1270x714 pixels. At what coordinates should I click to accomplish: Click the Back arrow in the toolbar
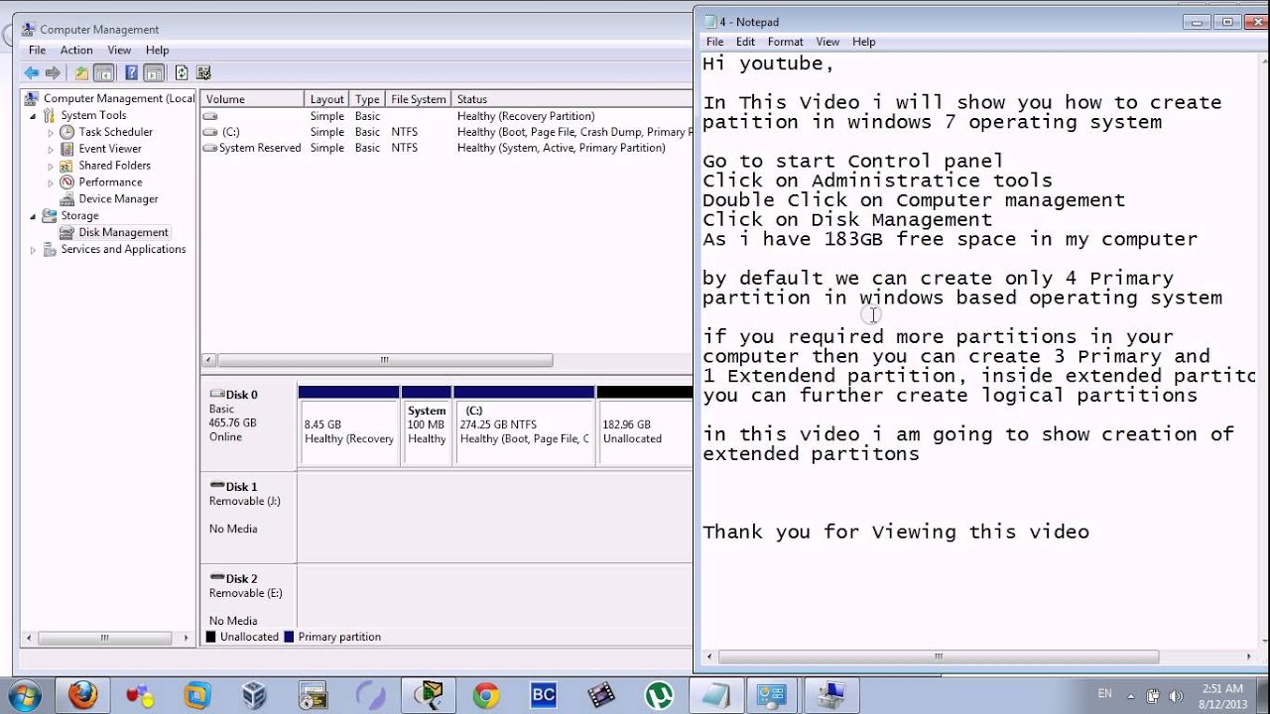click(x=32, y=72)
